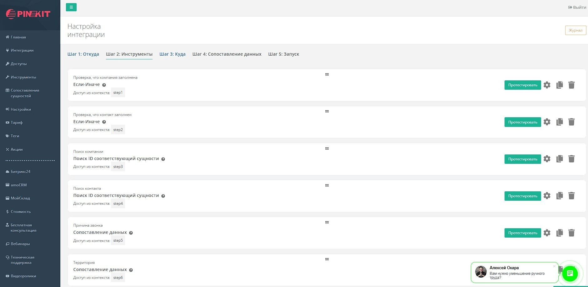Open gear settings for Причина звонка step
The height and width of the screenshot is (287, 588).
[547, 233]
